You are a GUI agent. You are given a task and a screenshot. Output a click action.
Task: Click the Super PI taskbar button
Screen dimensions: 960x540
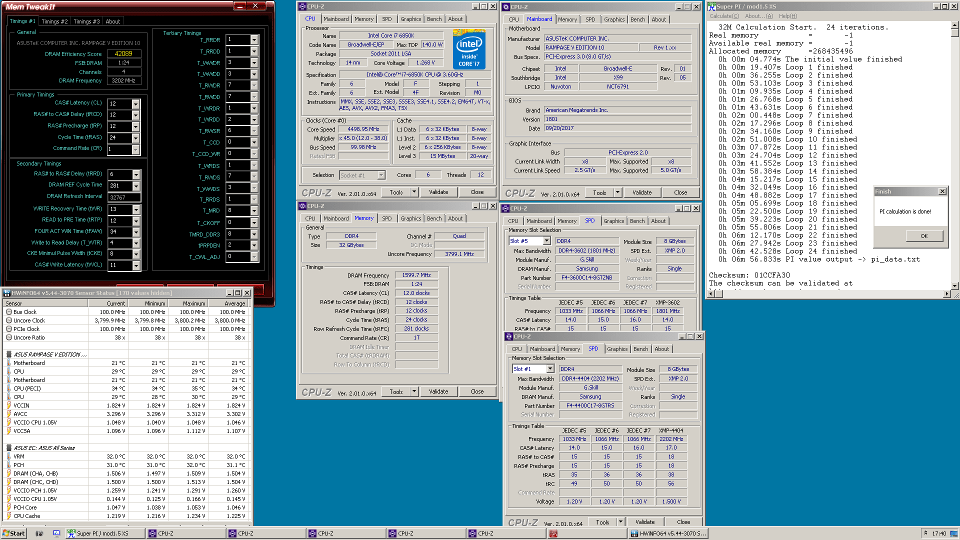(105, 533)
